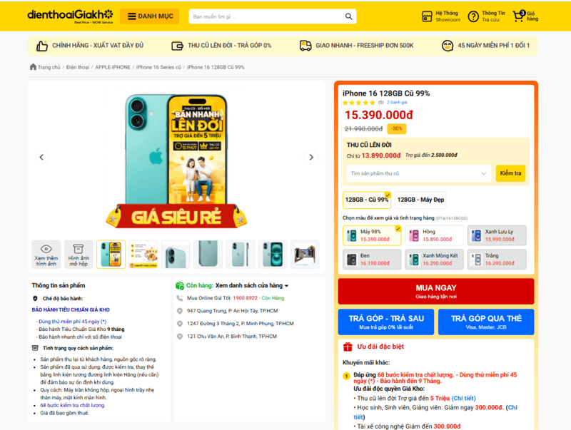Open the shopping cart icon

(519, 16)
